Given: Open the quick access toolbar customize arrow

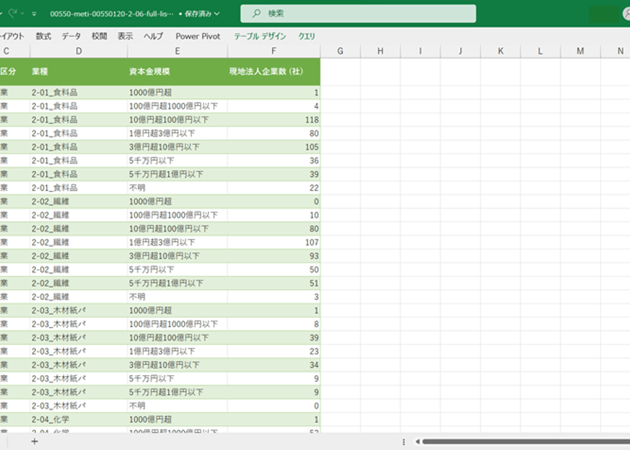Looking at the screenshot, I should click(x=34, y=14).
